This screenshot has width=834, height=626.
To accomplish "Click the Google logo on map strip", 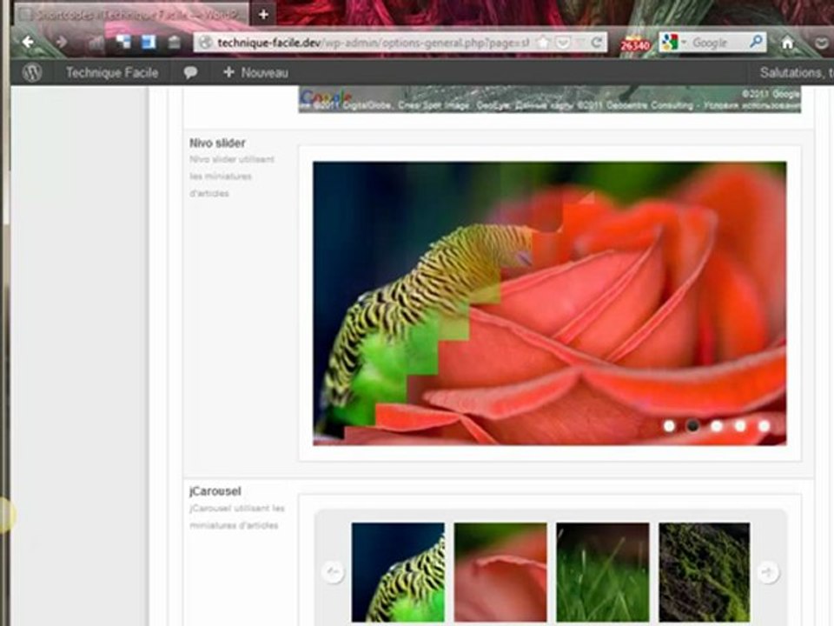I will click(326, 97).
